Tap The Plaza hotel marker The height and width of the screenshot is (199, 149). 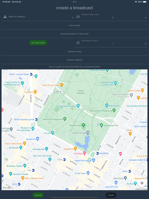coord(84,153)
